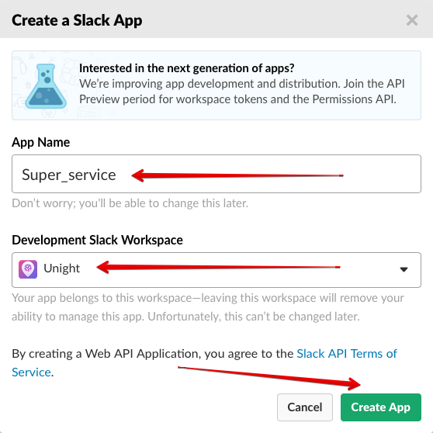Follow the Service link on second line

[x=32, y=372]
